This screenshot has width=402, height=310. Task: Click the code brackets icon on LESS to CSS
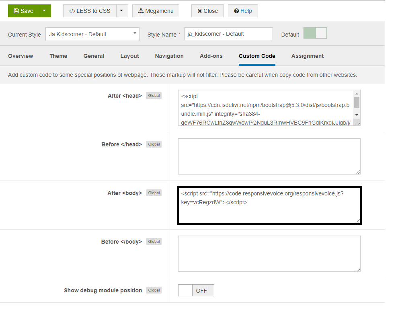coord(72,11)
